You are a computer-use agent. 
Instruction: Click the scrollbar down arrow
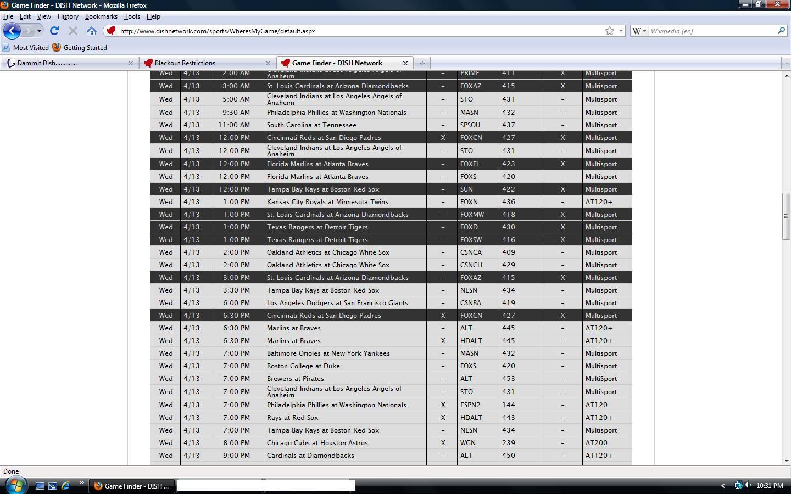point(786,461)
